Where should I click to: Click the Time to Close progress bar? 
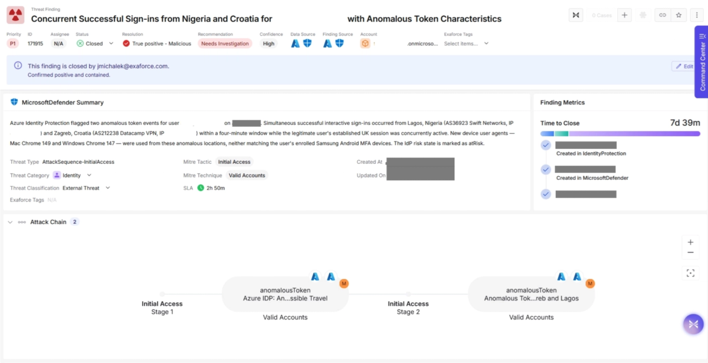pos(620,134)
